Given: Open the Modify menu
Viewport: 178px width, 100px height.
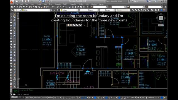Looking at the screenshot, I should [65, 4].
